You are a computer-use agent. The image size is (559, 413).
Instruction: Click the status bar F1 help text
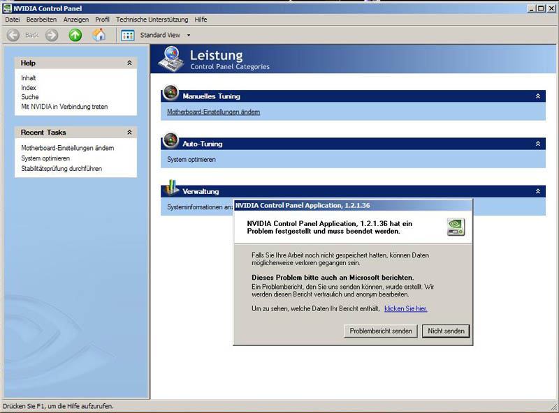pos(58,406)
